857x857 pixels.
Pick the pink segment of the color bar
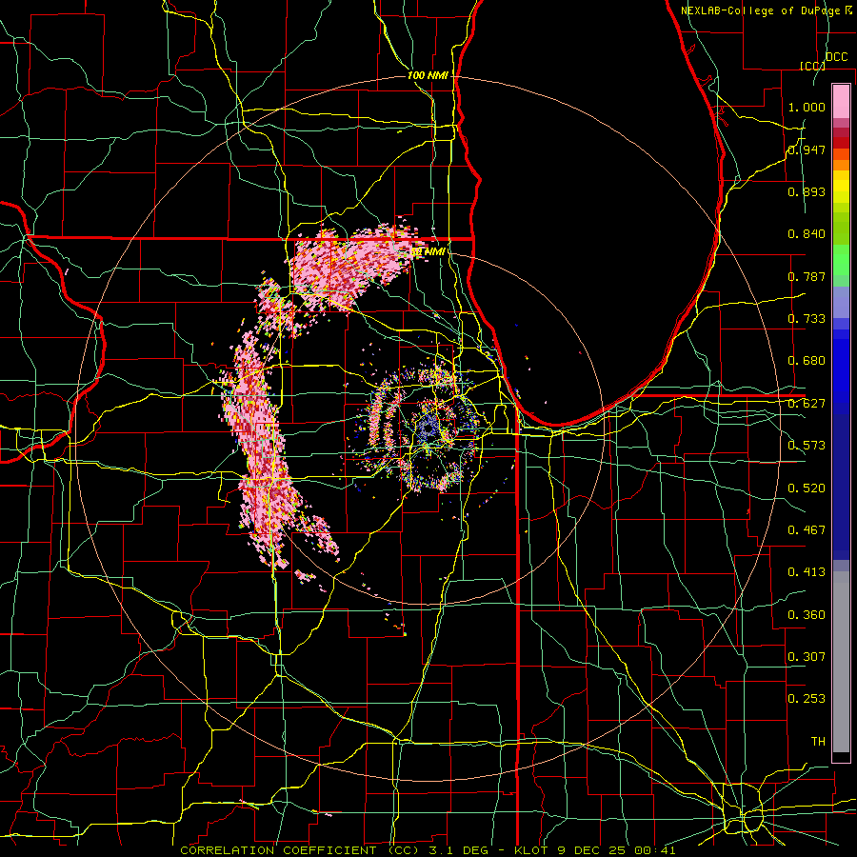pos(841,101)
